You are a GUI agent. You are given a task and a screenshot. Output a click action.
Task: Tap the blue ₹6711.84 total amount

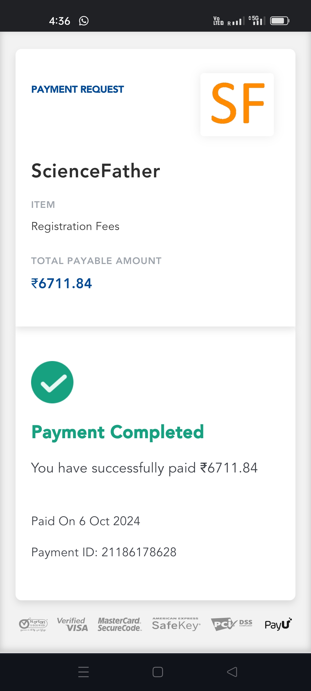pyautogui.click(x=62, y=284)
